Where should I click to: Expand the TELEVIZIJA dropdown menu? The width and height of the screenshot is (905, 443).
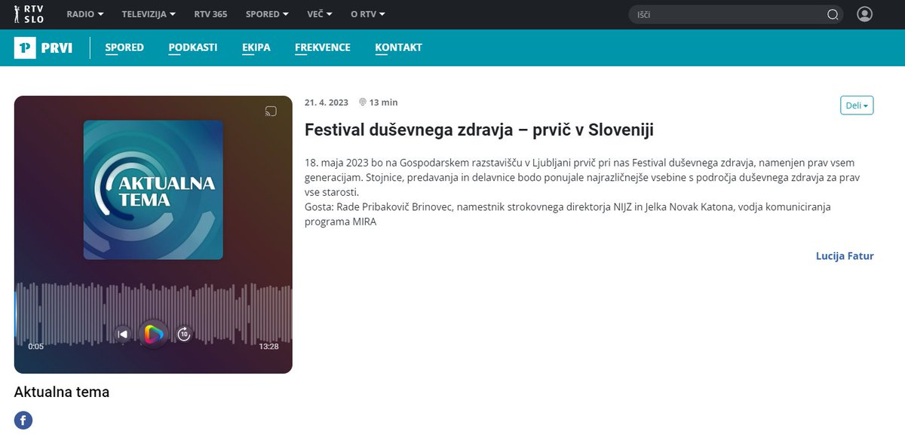149,14
